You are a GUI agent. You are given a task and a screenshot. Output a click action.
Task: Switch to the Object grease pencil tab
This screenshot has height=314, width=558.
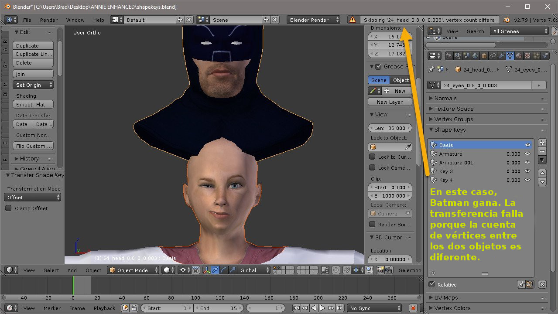tap(401, 80)
